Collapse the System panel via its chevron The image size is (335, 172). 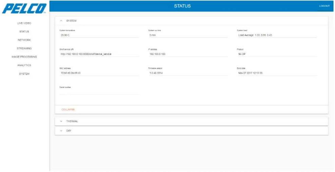(61, 21)
